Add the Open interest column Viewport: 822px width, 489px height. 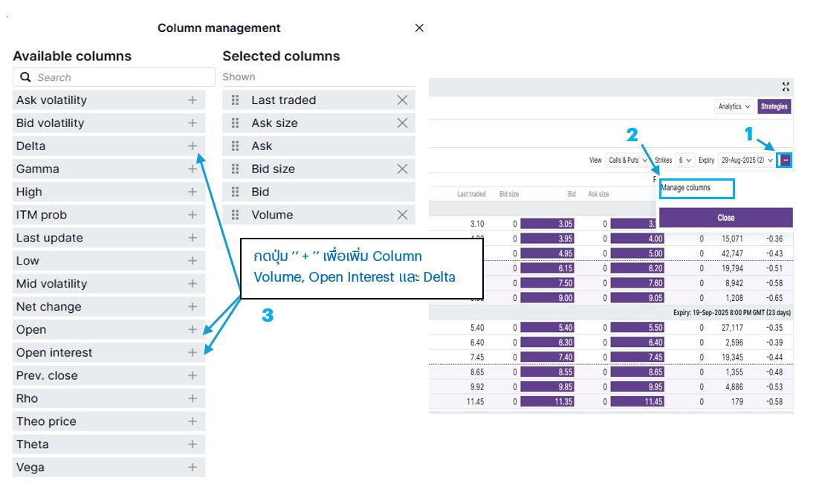(192, 352)
